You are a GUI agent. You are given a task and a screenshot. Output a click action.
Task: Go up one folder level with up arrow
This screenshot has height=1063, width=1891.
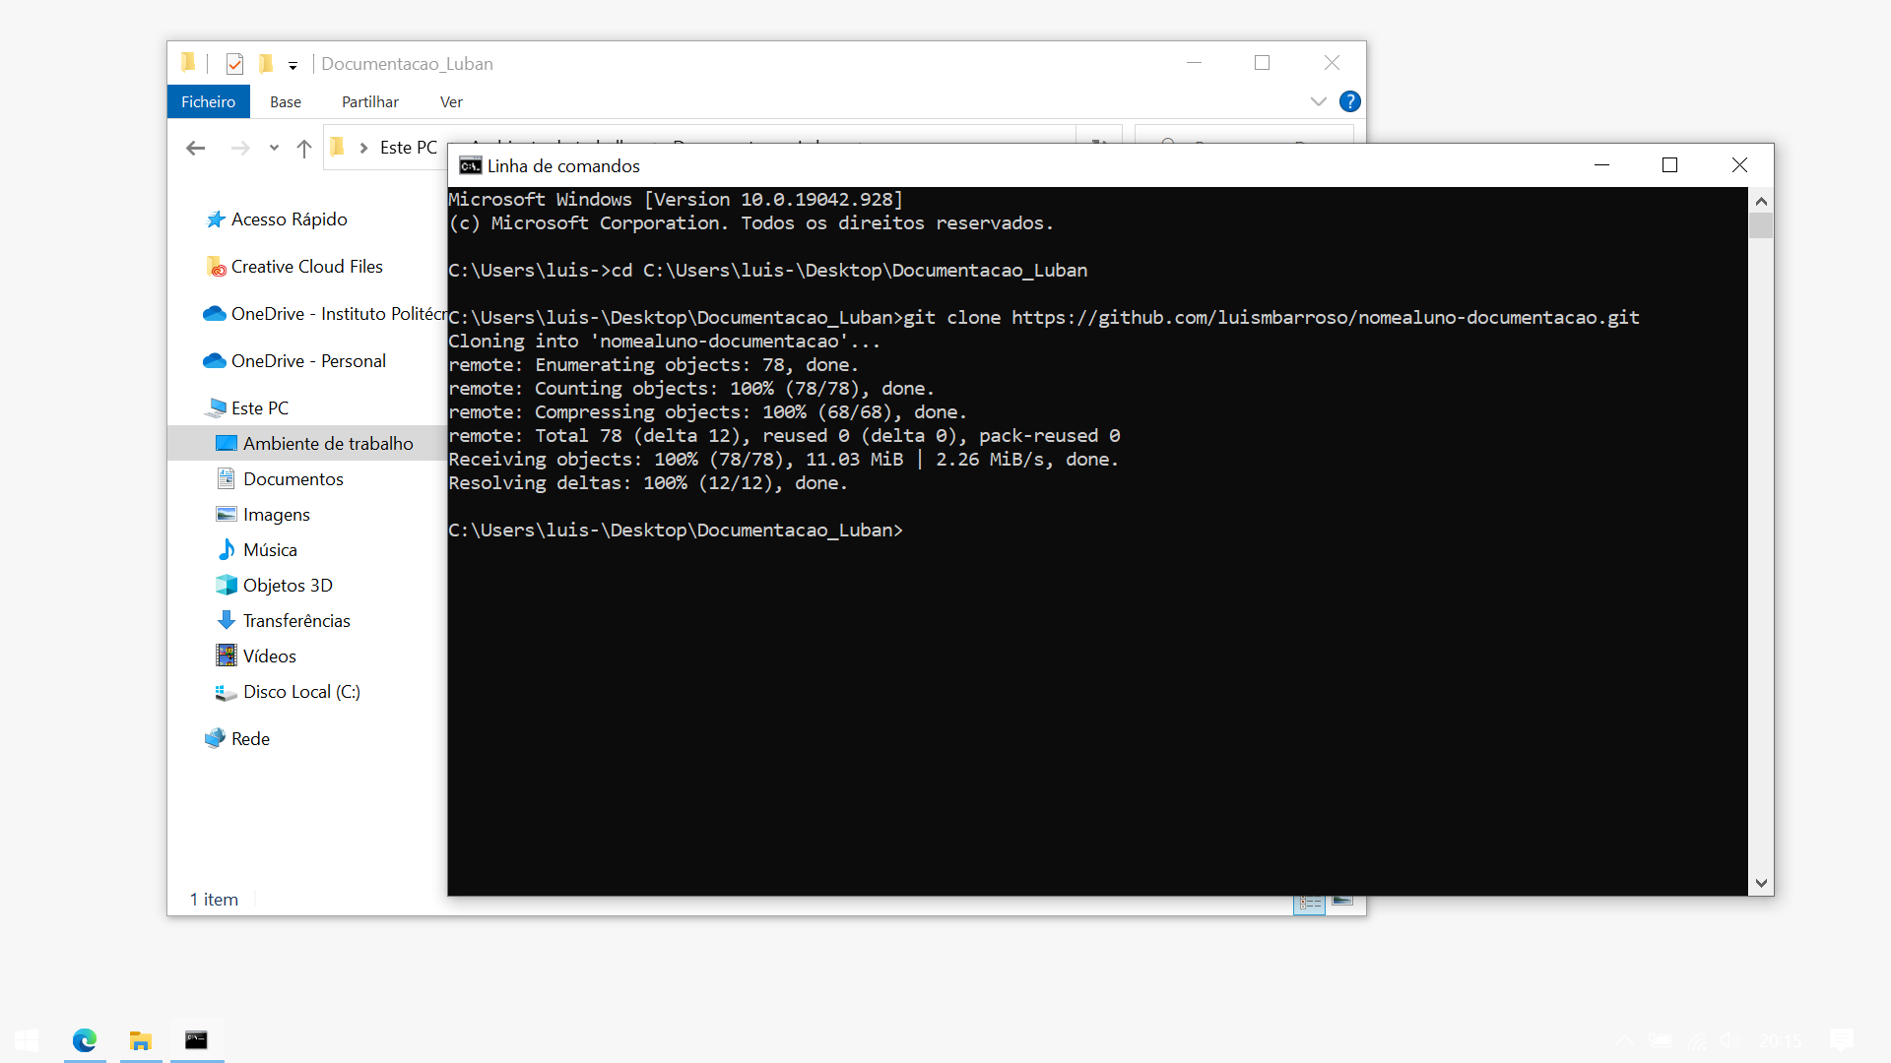304,148
